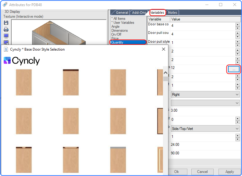Click the Attributes tag icon in title bar
242x176 pixels.
click(5, 5)
